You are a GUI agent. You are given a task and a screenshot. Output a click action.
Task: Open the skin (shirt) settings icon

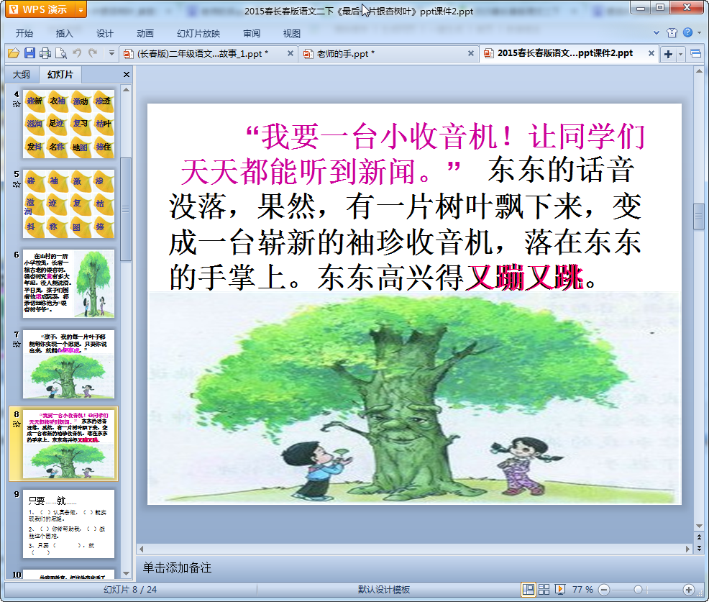click(x=672, y=32)
